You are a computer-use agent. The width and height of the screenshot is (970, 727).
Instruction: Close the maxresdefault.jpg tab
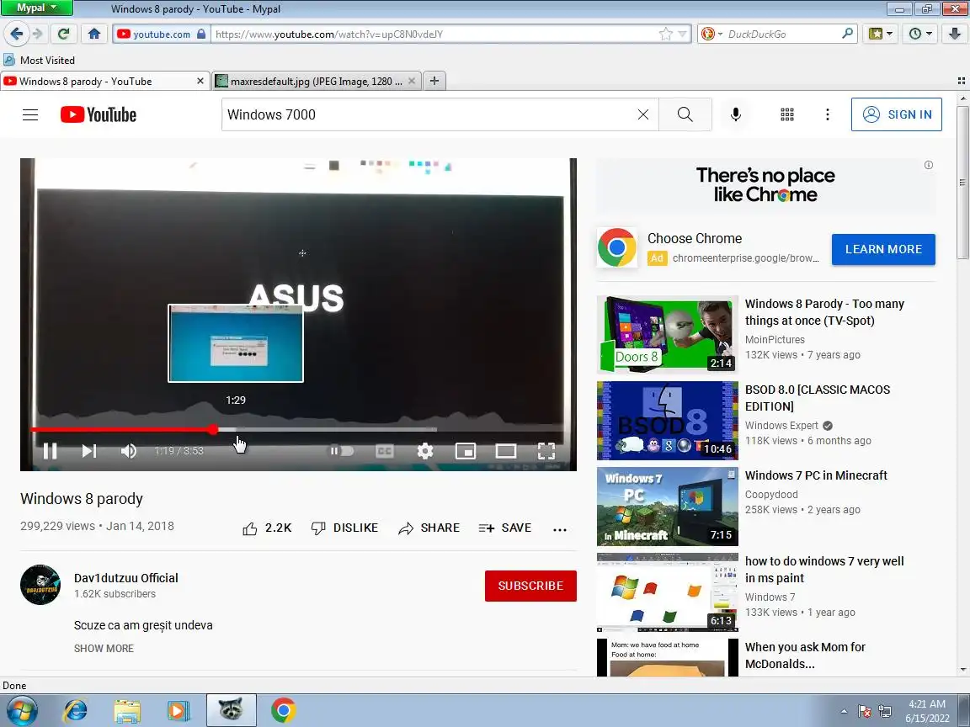coord(412,81)
